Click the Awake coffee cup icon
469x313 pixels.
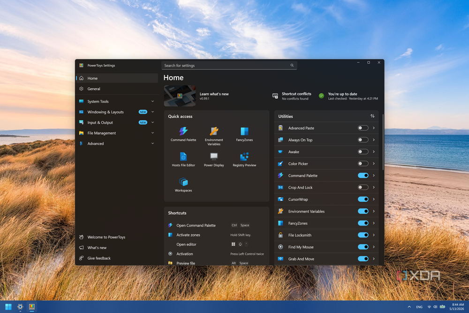(x=280, y=152)
